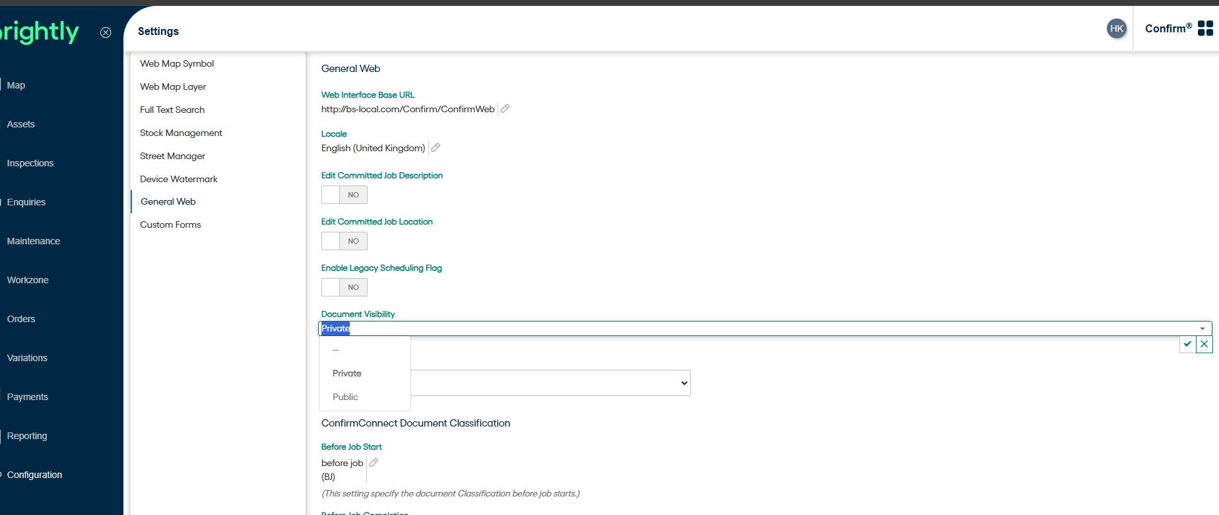
Task: Collapse the sidebar using the circled X icon
Action: pos(106,32)
